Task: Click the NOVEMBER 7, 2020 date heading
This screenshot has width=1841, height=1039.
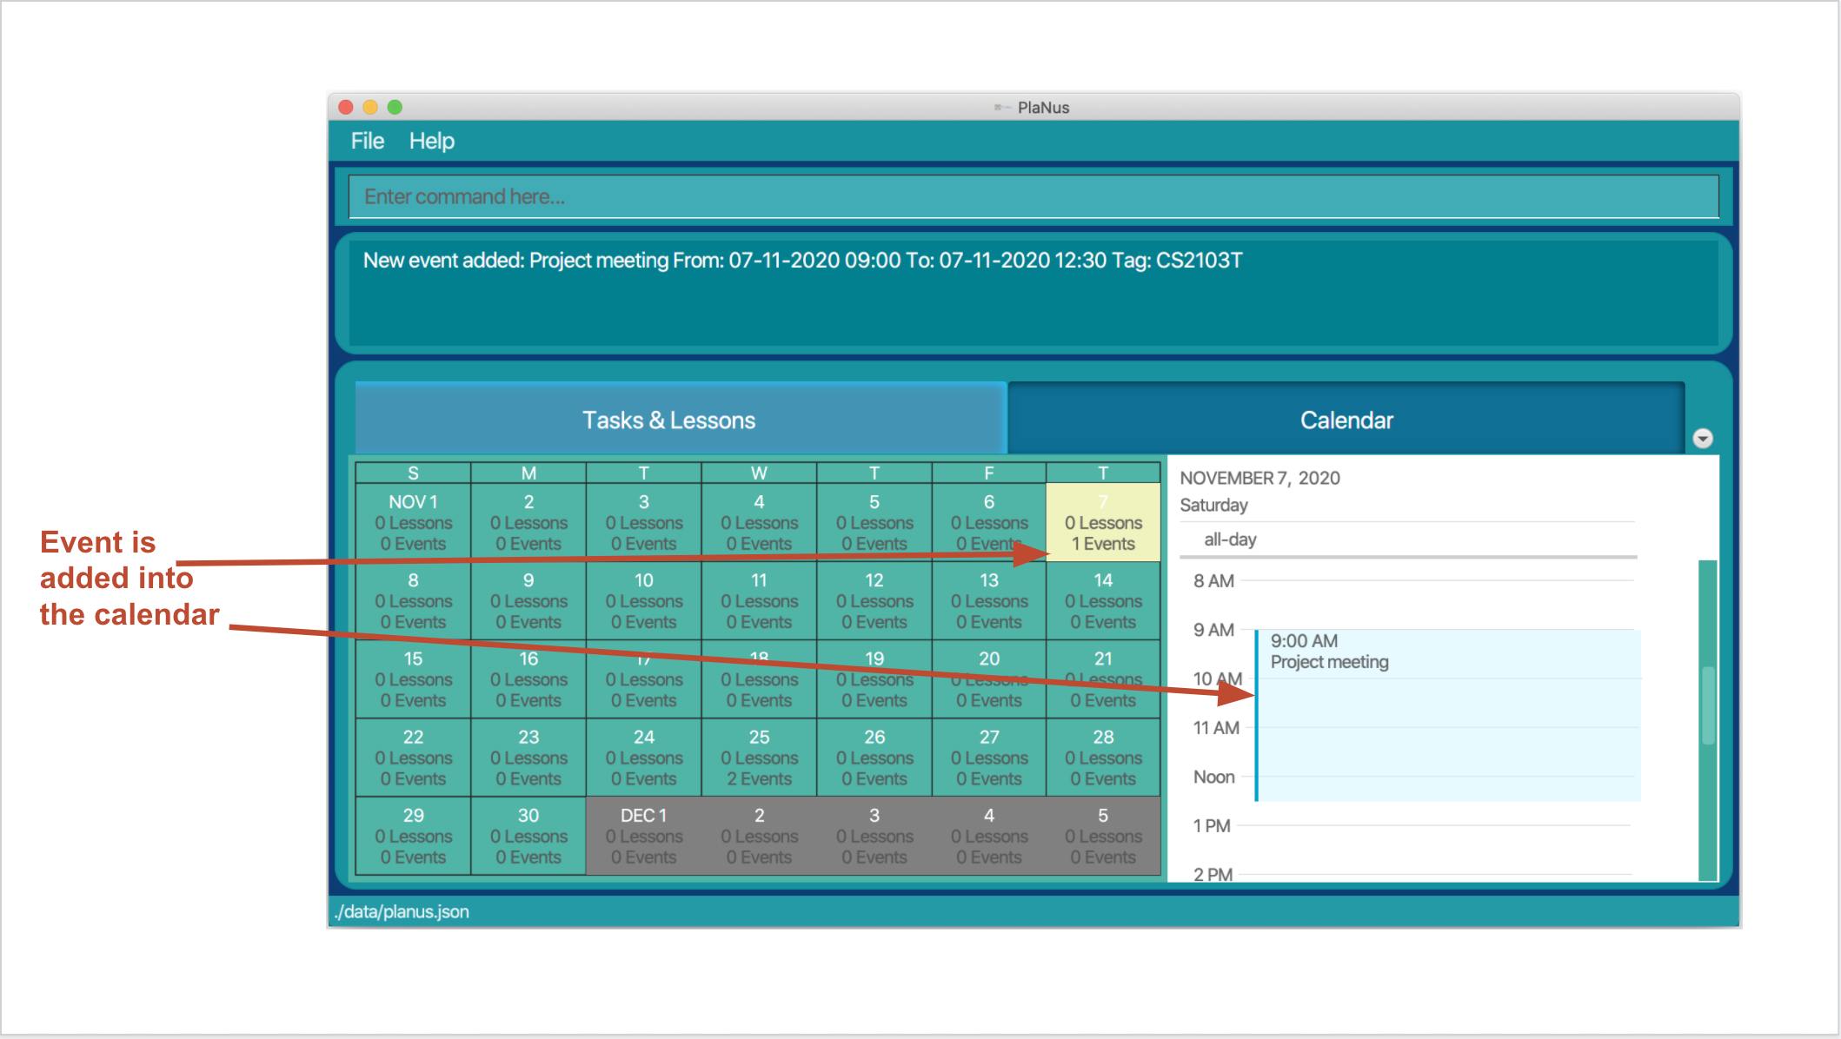Action: tap(1259, 478)
